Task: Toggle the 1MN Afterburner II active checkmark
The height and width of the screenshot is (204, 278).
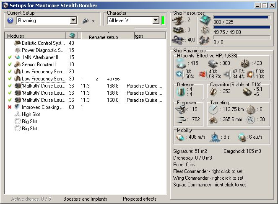Action: pos(10,57)
